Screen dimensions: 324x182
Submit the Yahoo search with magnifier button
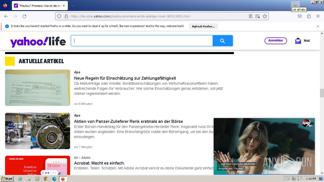(x=223, y=41)
